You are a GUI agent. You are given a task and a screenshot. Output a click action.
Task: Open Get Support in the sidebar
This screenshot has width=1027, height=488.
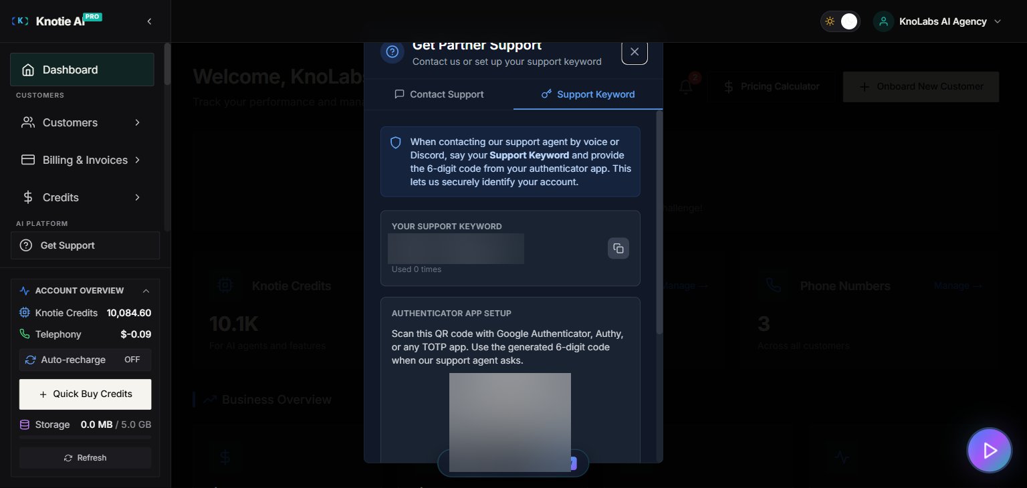point(86,245)
